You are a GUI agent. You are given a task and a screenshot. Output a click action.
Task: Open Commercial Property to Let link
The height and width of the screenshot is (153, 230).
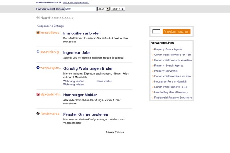point(171,87)
